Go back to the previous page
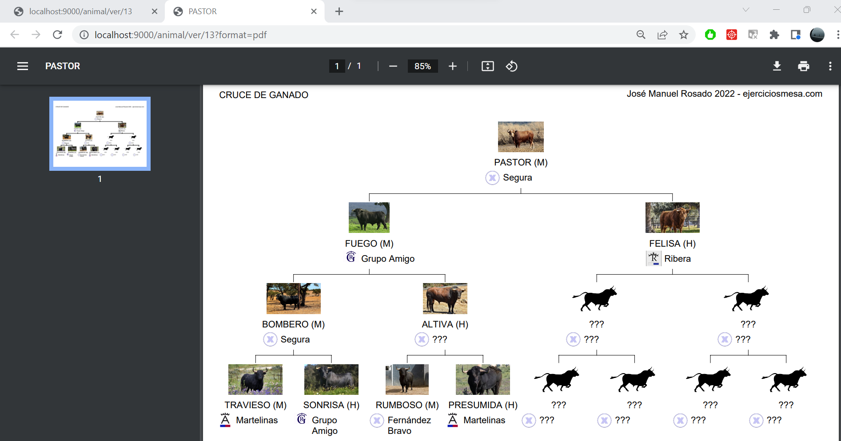841x441 pixels. tap(15, 35)
